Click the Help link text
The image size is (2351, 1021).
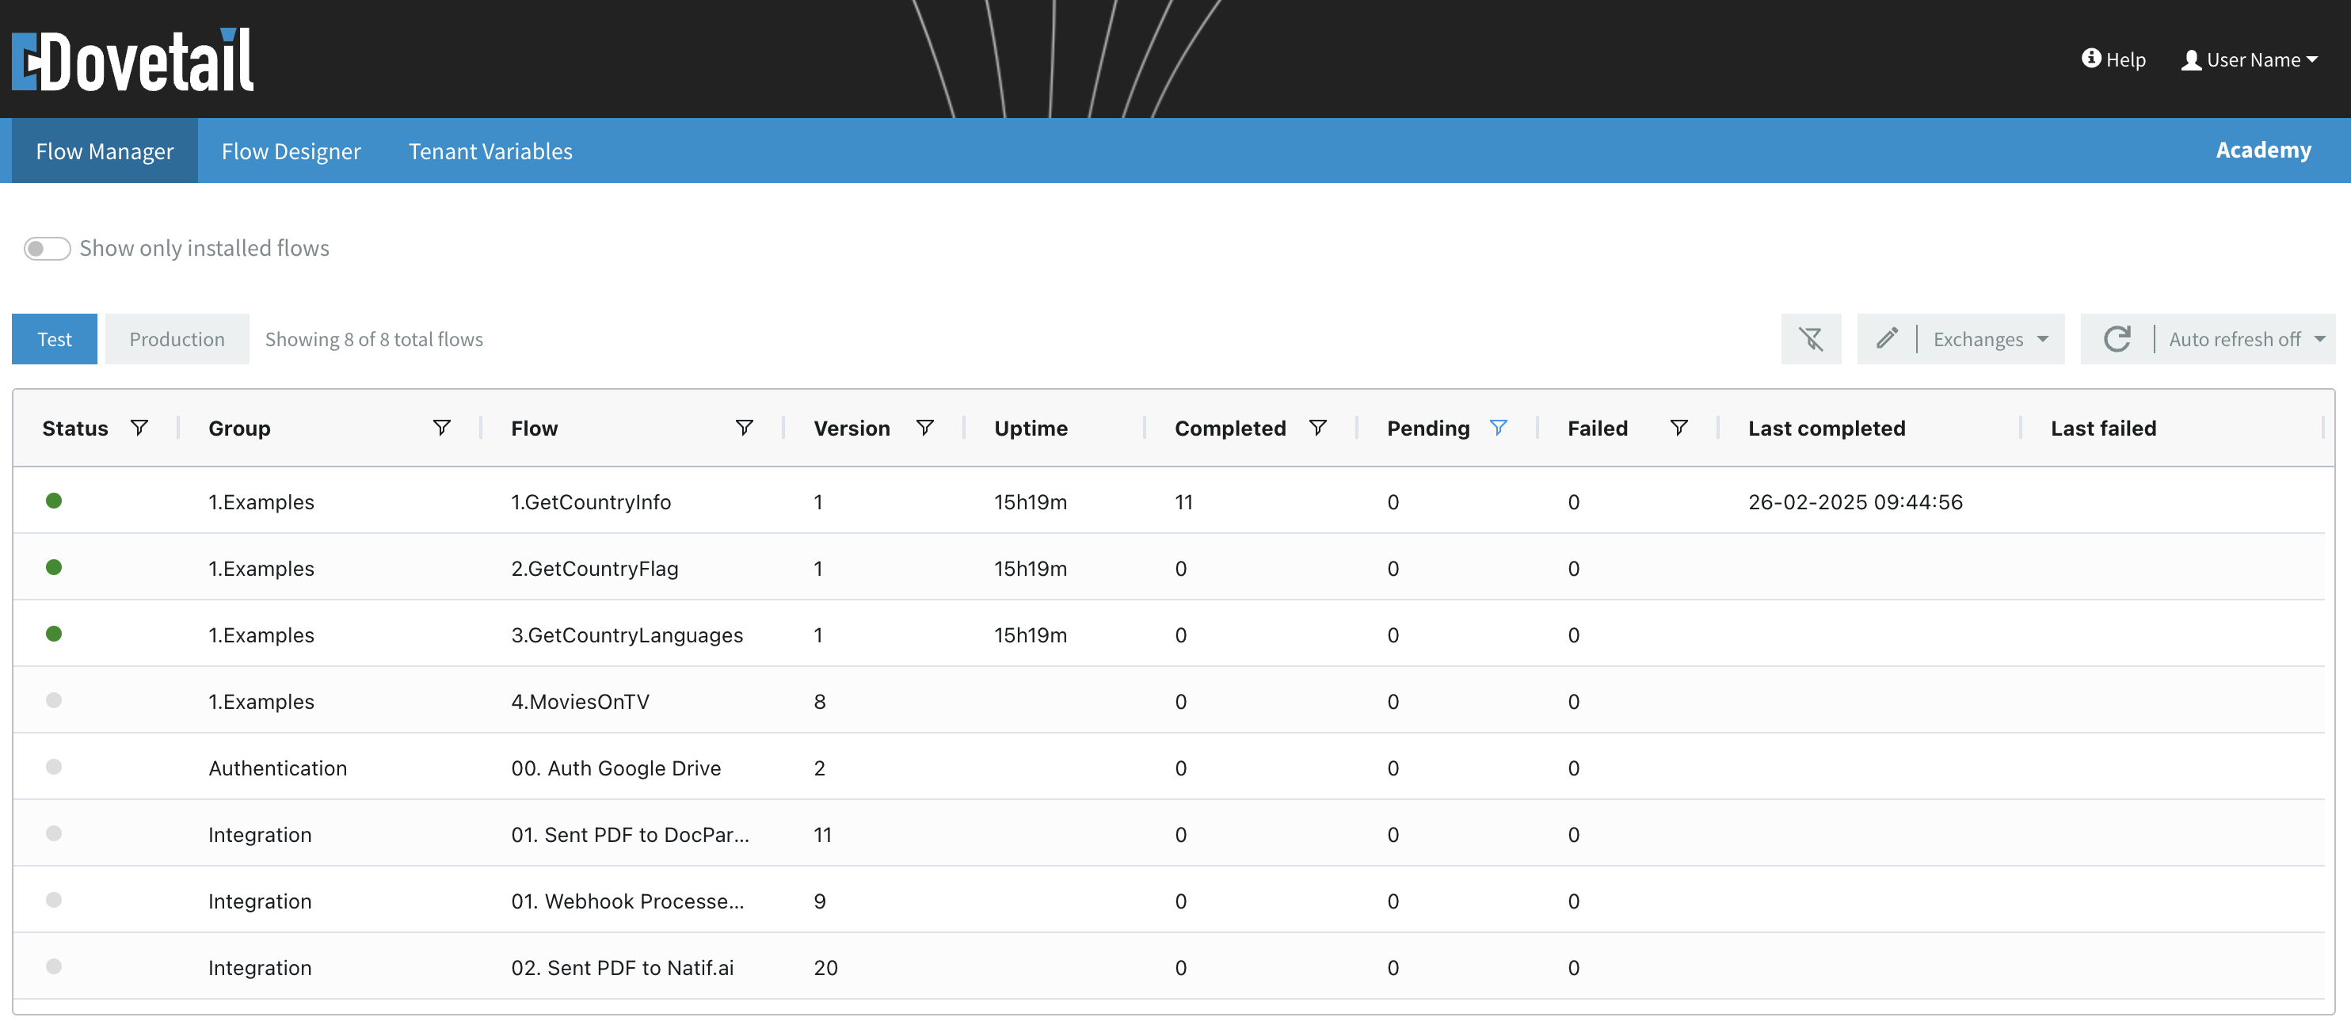[2125, 60]
